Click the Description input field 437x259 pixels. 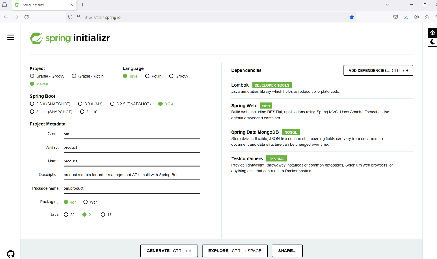[x=132, y=175]
